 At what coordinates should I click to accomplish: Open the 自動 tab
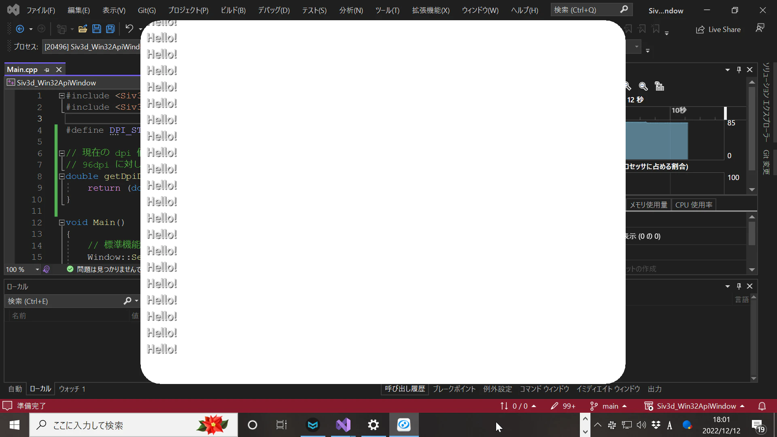click(x=15, y=389)
